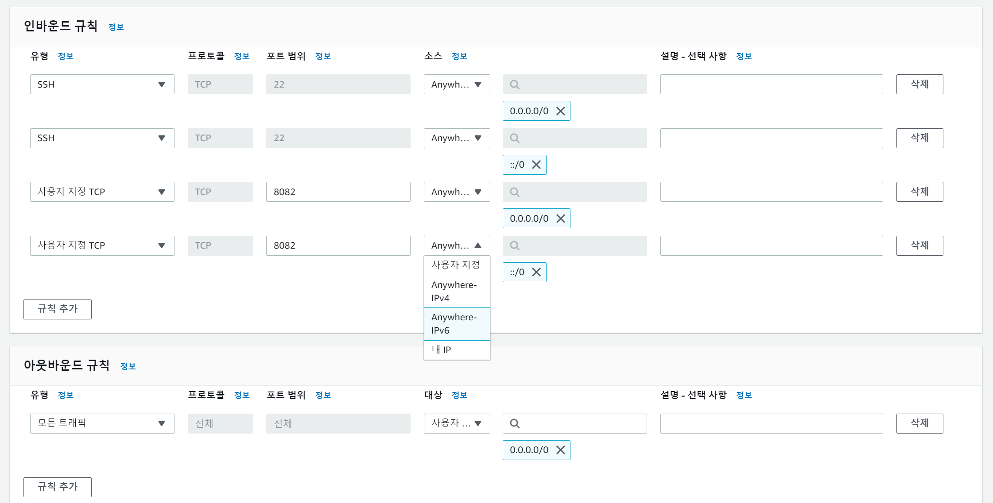Expand outbound '모든 트래픽' type dropdown

102,423
